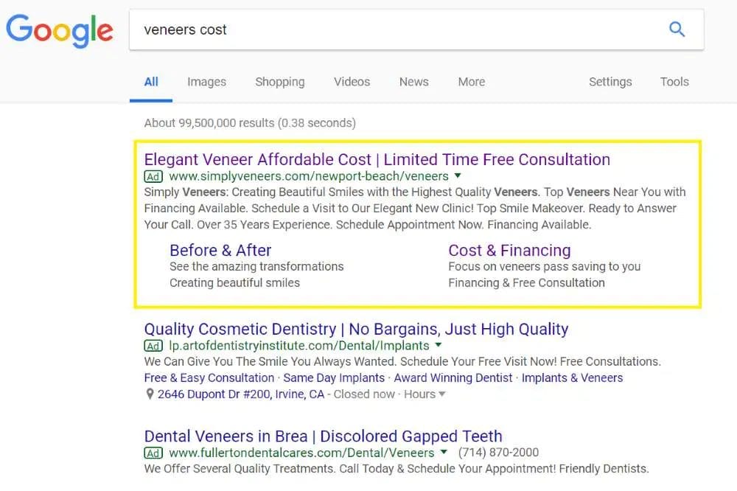Switch to the Shopping tab

(x=280, y=82)
